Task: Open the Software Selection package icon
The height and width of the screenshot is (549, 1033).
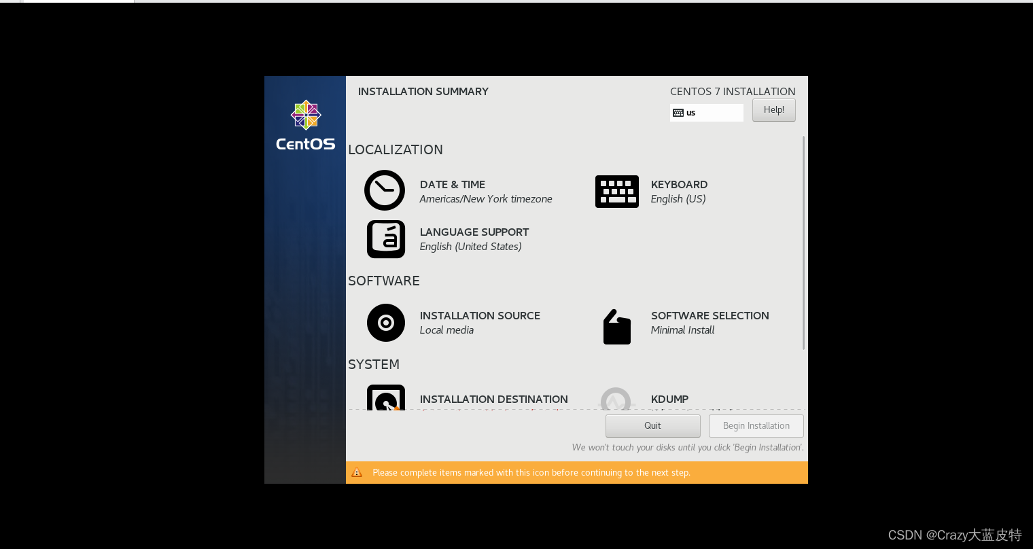Action: point(616,326)
